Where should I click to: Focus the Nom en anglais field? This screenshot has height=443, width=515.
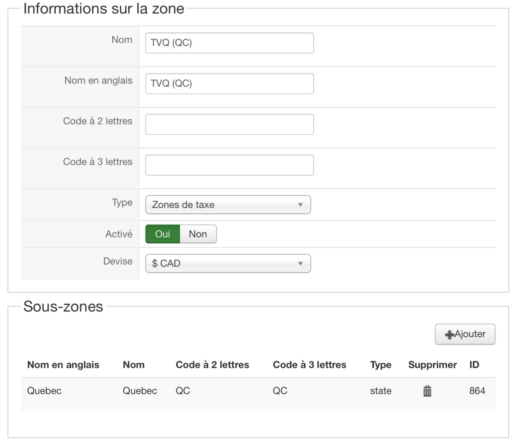229,84
